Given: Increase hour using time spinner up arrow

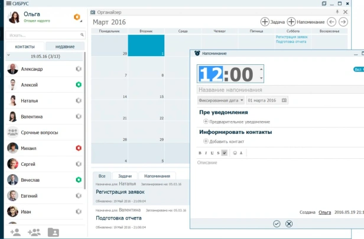Looking at the screenshot, I should click(x=261, y=70).
